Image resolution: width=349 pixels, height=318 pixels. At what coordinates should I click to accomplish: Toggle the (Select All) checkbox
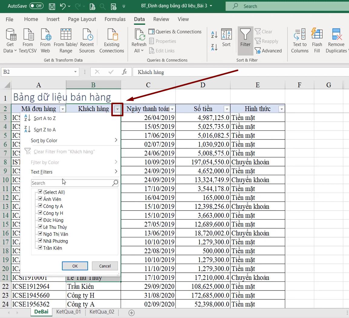pyautogui.click(x=41, y=192)
